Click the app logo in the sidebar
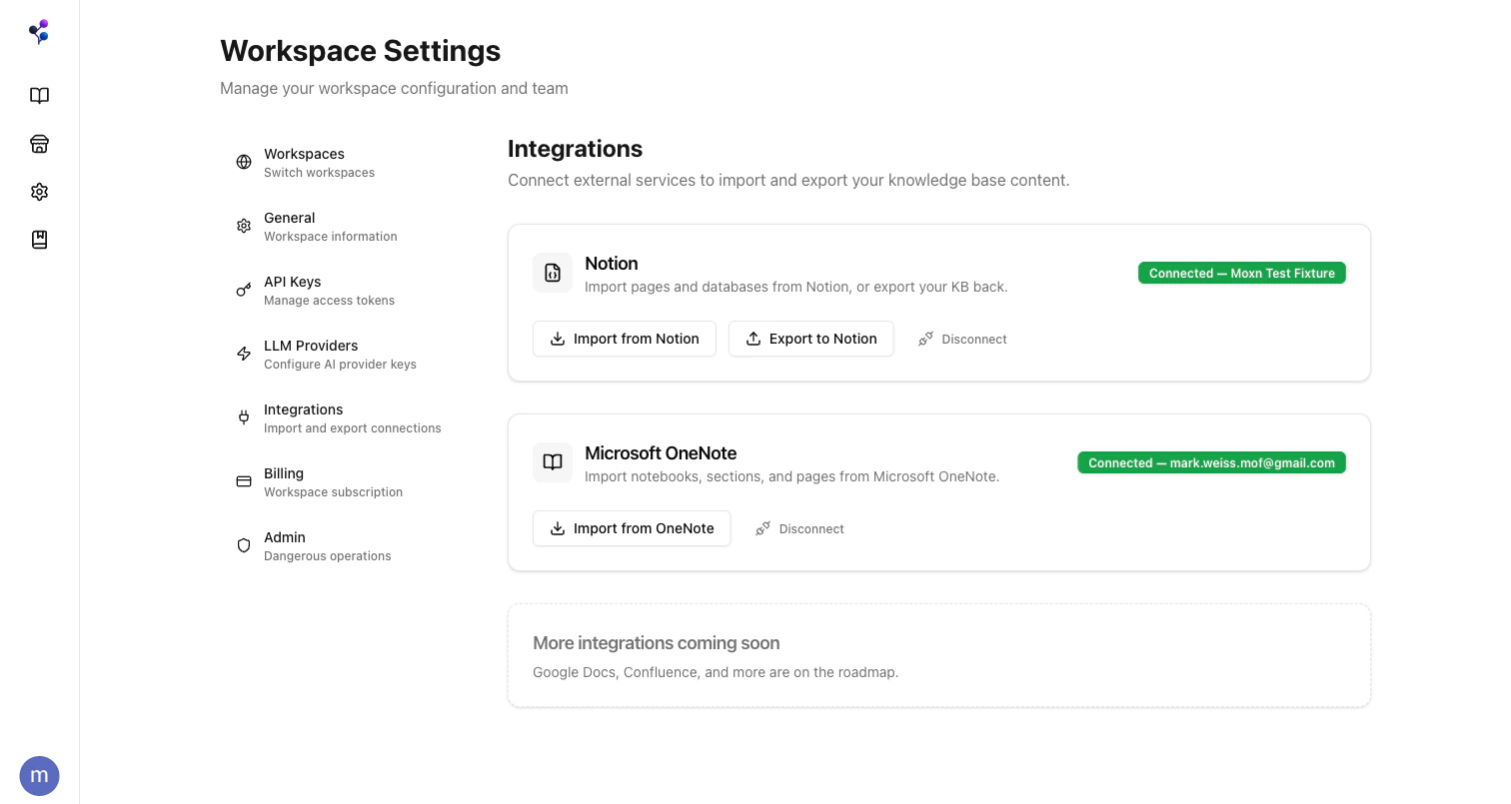Viewport: 1511px width, 804px height. pyautogui.click(x=39, y=32)
